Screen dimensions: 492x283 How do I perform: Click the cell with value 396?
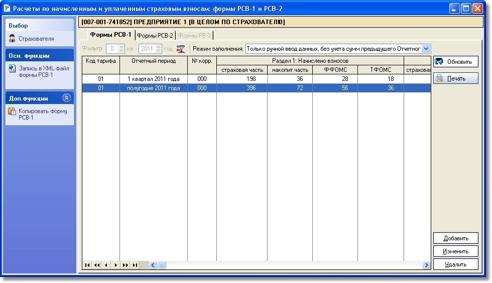pos(242,88)
